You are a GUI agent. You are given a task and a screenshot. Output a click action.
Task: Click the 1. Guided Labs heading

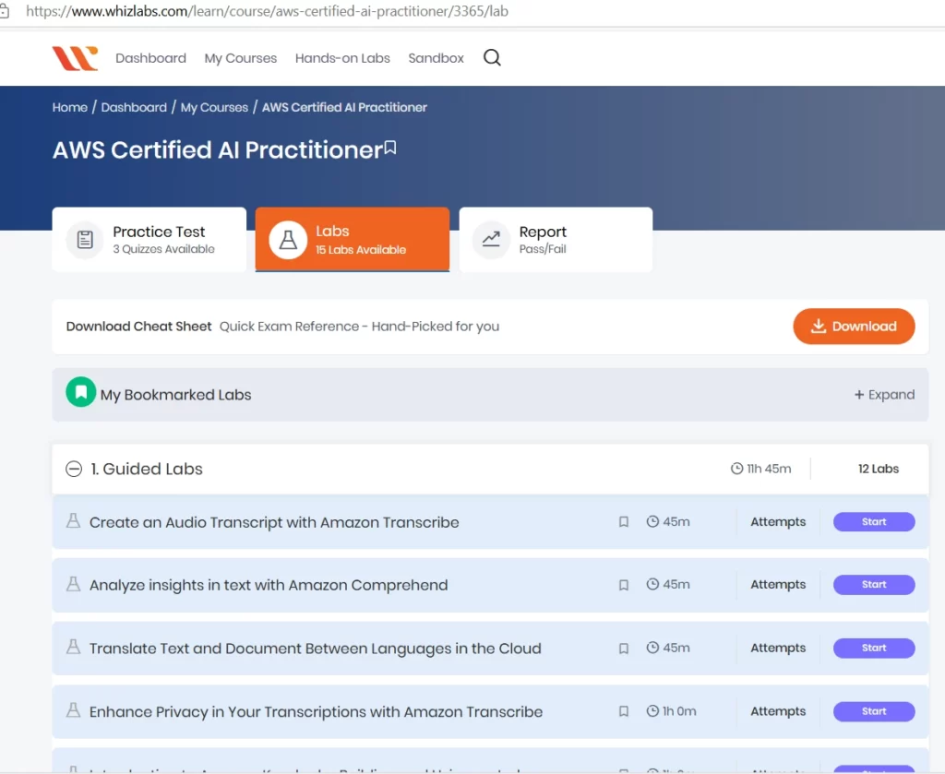coord(147,469)
